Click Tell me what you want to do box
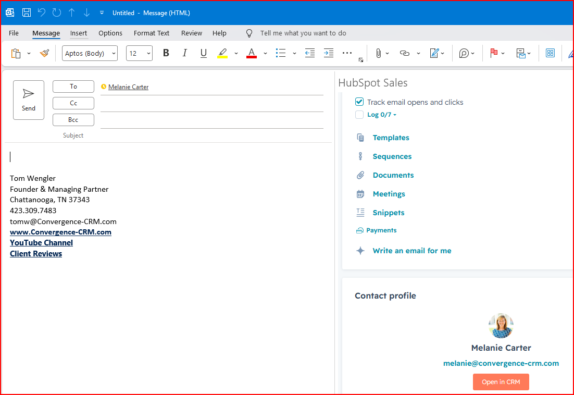 tap(303, 33)
